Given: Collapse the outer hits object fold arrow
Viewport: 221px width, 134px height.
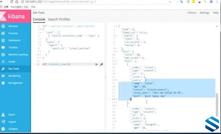Looking at the screenshot, I should [116, 52].
